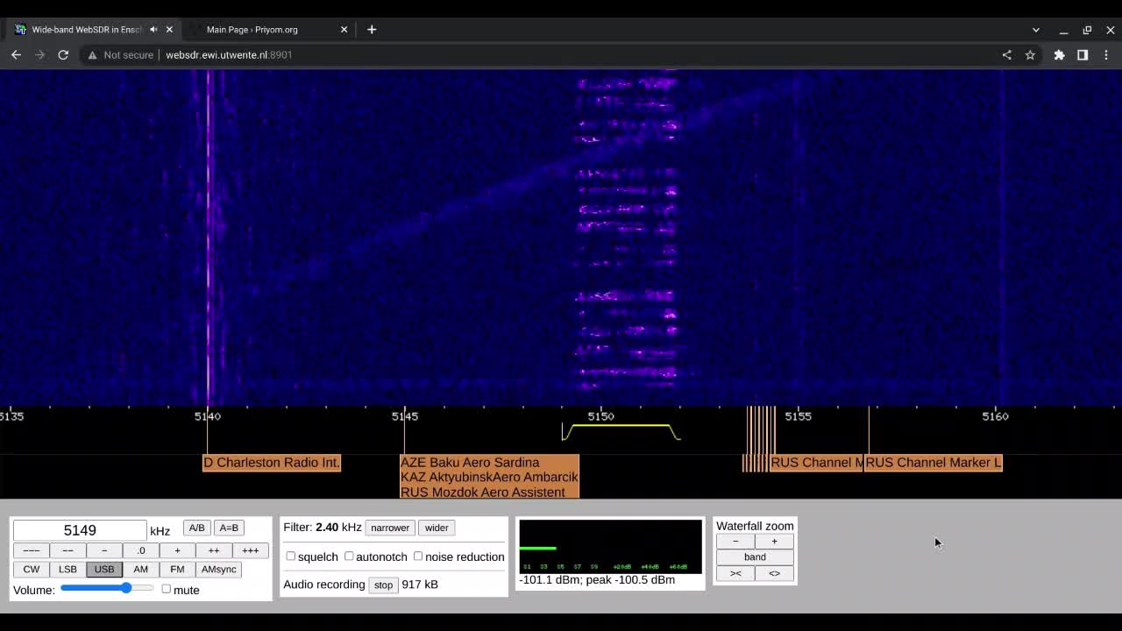Enable the squelch checkbox
The height and width of the screenshot is (631, 1122).
[291, 556]
